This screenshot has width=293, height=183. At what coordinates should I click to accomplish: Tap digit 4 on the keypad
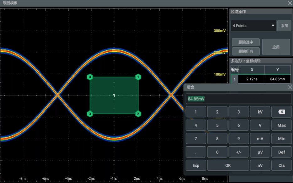196,125
